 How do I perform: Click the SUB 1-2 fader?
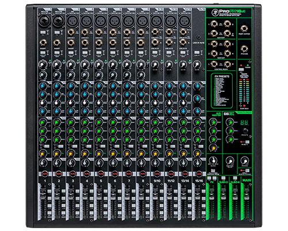coord(223,192)
